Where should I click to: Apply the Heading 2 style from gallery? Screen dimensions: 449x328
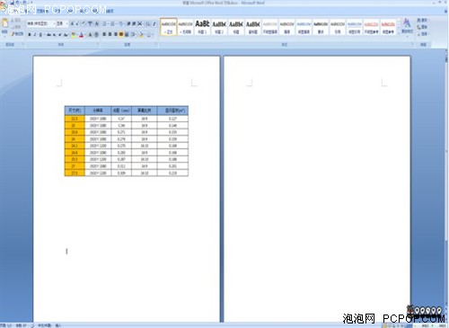coord(219,27)
